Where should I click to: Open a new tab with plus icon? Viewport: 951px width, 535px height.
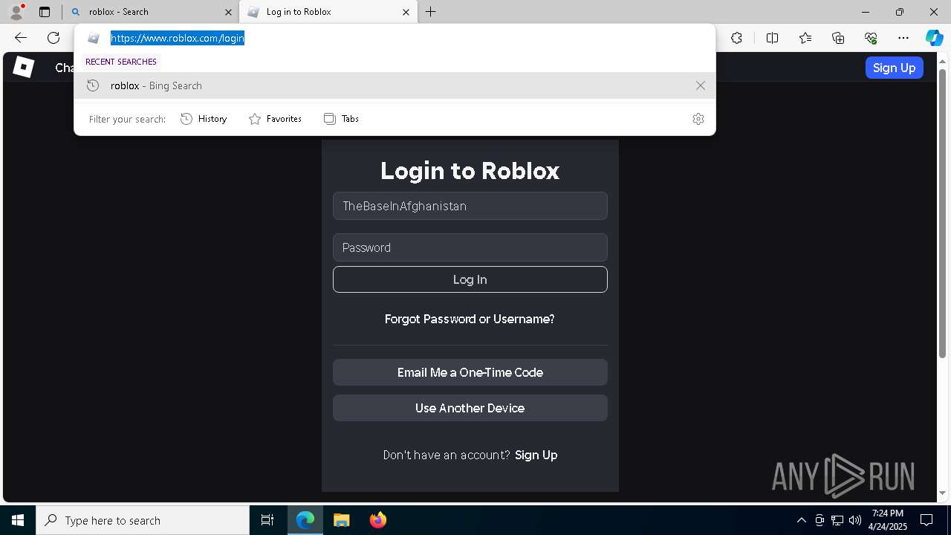[431, 12]
